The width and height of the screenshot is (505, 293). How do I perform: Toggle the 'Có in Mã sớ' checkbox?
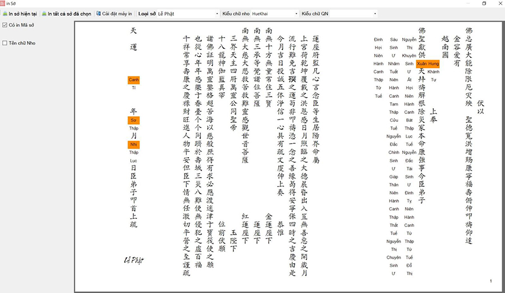[5, 25]
